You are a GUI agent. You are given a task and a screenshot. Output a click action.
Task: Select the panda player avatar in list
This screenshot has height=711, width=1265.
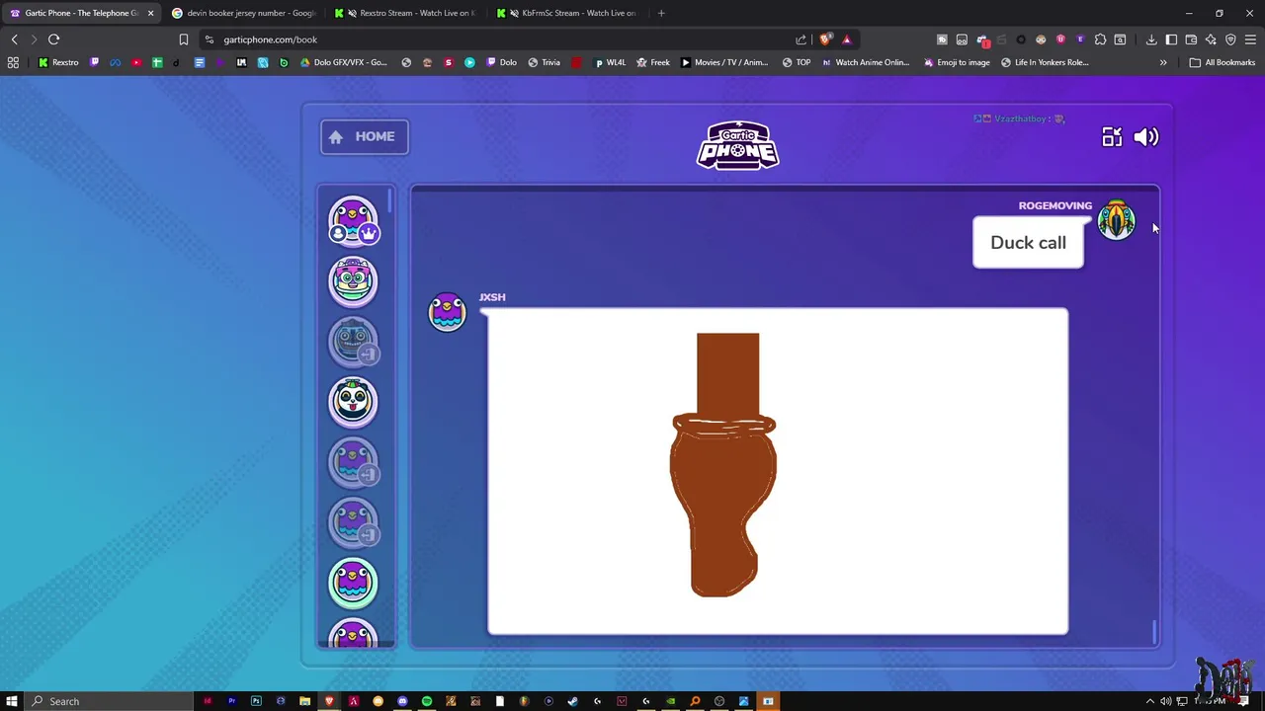[354, 402]
